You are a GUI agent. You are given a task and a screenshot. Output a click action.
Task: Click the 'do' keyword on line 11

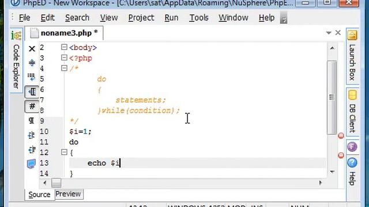tap(74, 142)
